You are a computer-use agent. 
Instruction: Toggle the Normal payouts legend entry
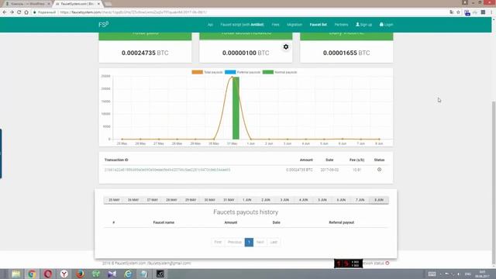point(280,72)
